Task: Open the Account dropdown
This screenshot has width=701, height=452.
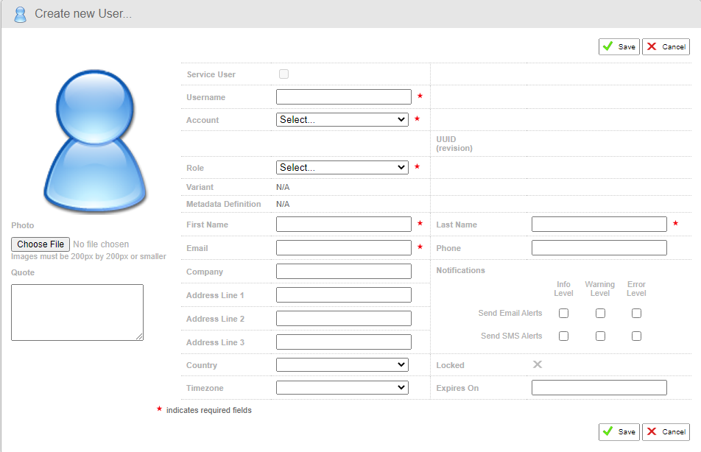Action: 342,119
